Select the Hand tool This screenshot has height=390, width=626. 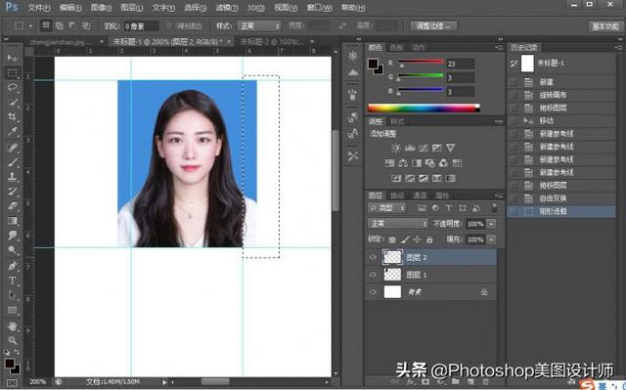pos(13,325)
